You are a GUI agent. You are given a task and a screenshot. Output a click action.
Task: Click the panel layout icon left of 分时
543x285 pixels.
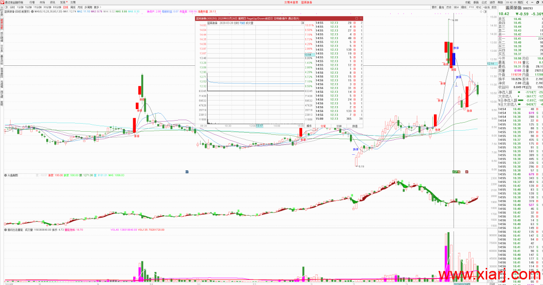pos(6,7)
